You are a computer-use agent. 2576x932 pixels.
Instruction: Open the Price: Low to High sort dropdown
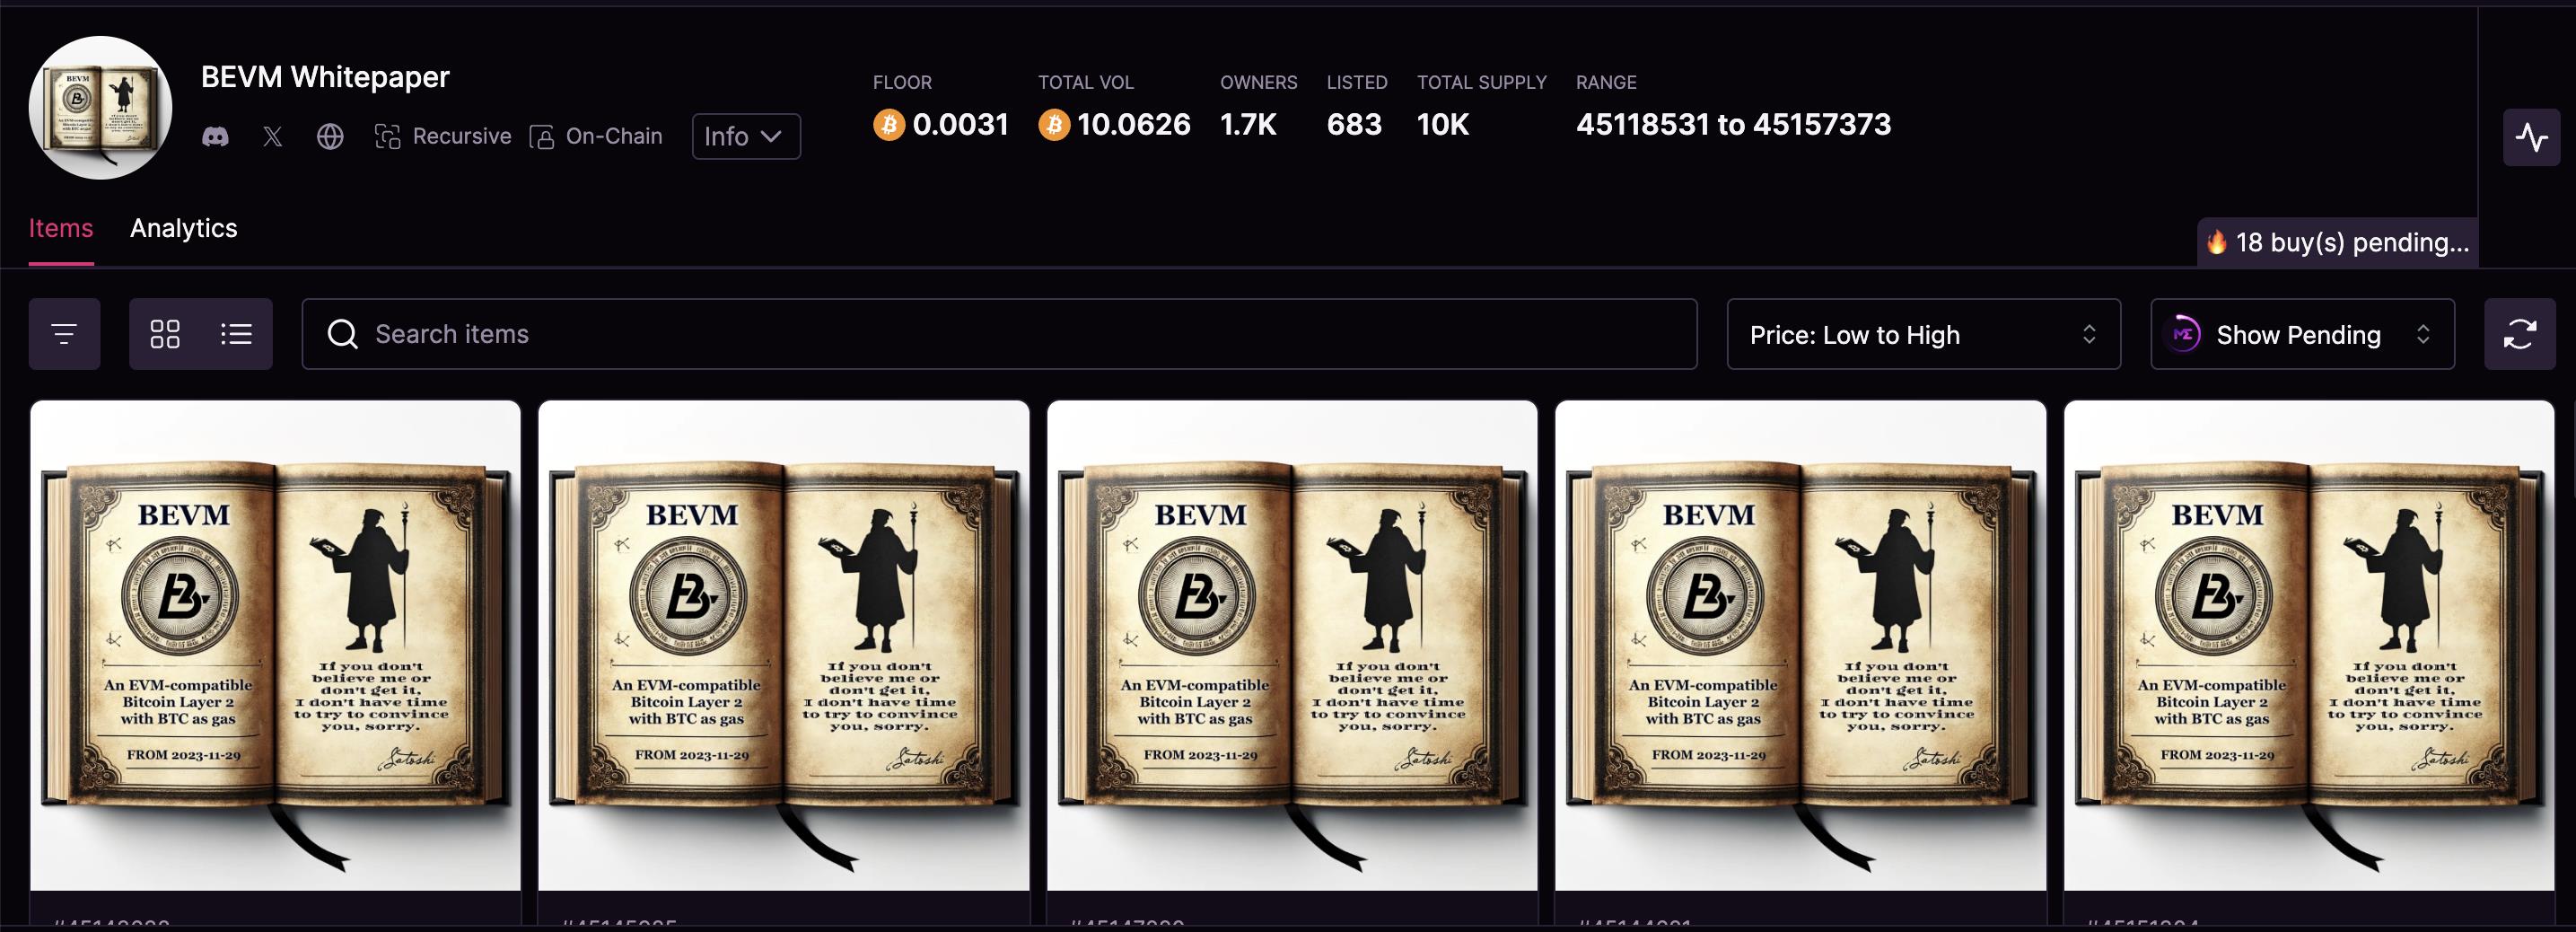pyautogui.click(x=1923, y=334)
